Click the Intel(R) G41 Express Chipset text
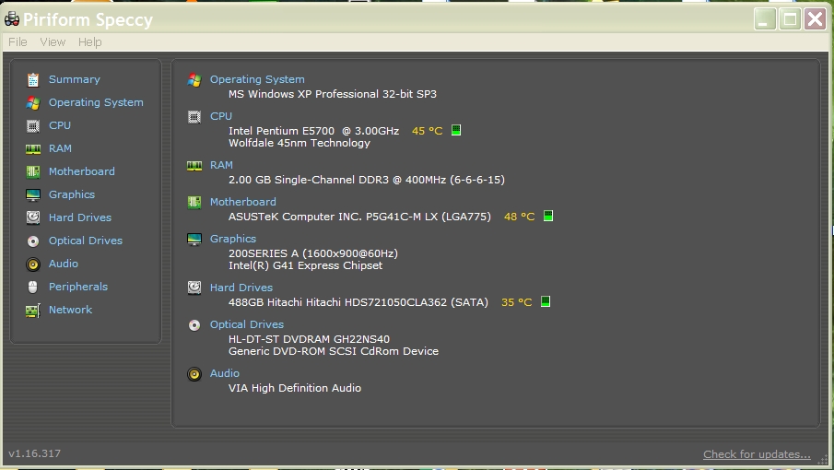The width and height of the screenshot is (834, 470). [x=305, y=265]
